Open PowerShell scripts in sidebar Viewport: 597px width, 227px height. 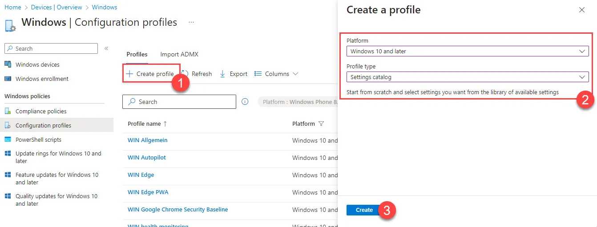[38, 139]
